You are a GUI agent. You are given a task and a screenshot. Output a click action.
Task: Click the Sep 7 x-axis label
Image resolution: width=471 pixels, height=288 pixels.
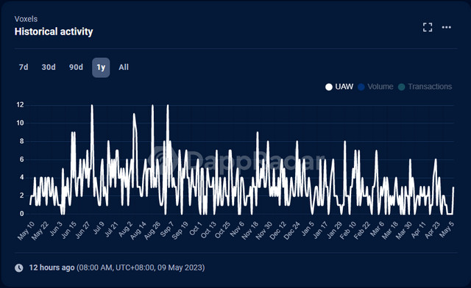tap(167, 229)
